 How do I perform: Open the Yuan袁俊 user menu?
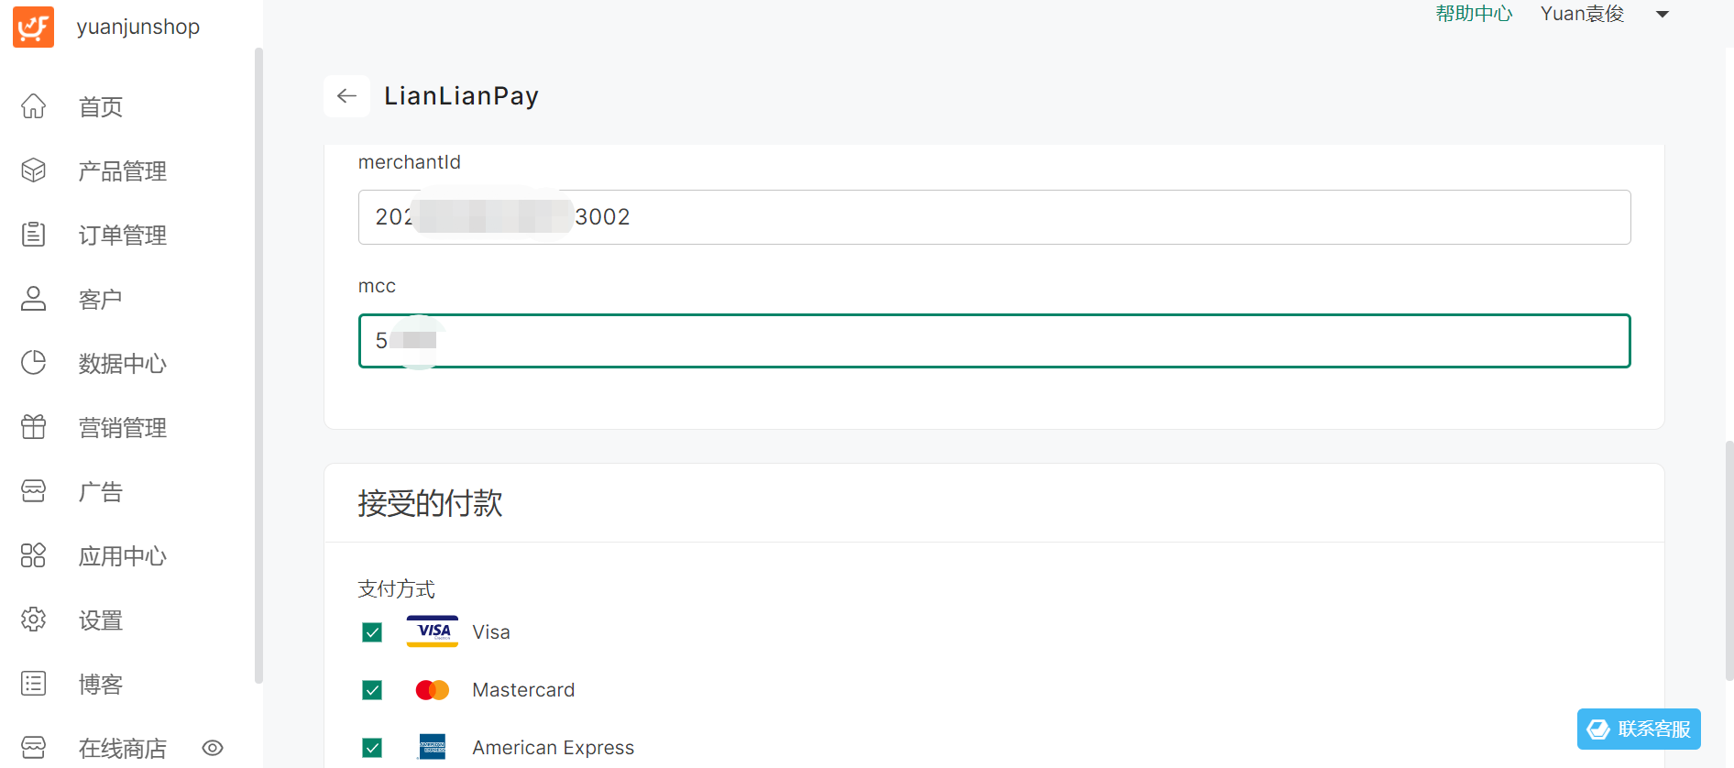tap(1582, 14)
